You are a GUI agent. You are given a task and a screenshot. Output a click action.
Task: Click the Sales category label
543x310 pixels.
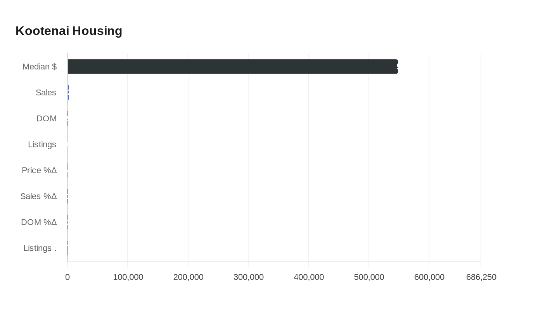click(46, 93)
